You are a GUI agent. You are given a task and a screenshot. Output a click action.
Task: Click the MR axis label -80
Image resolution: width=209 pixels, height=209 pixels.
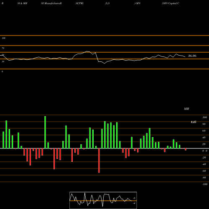204,178
